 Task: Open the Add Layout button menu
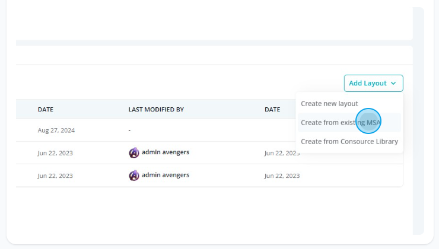pos(374,83)
